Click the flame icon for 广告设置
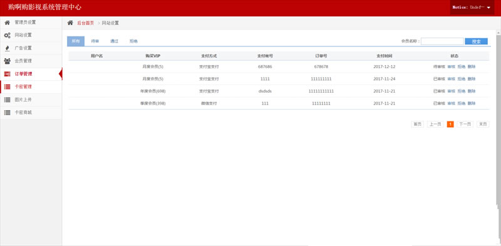This screenshot has height=246, width=501. click(7, 48)
